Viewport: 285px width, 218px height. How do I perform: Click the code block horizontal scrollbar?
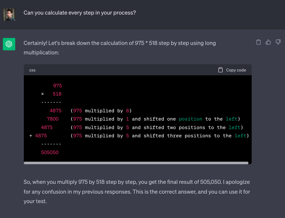(136, 163)
